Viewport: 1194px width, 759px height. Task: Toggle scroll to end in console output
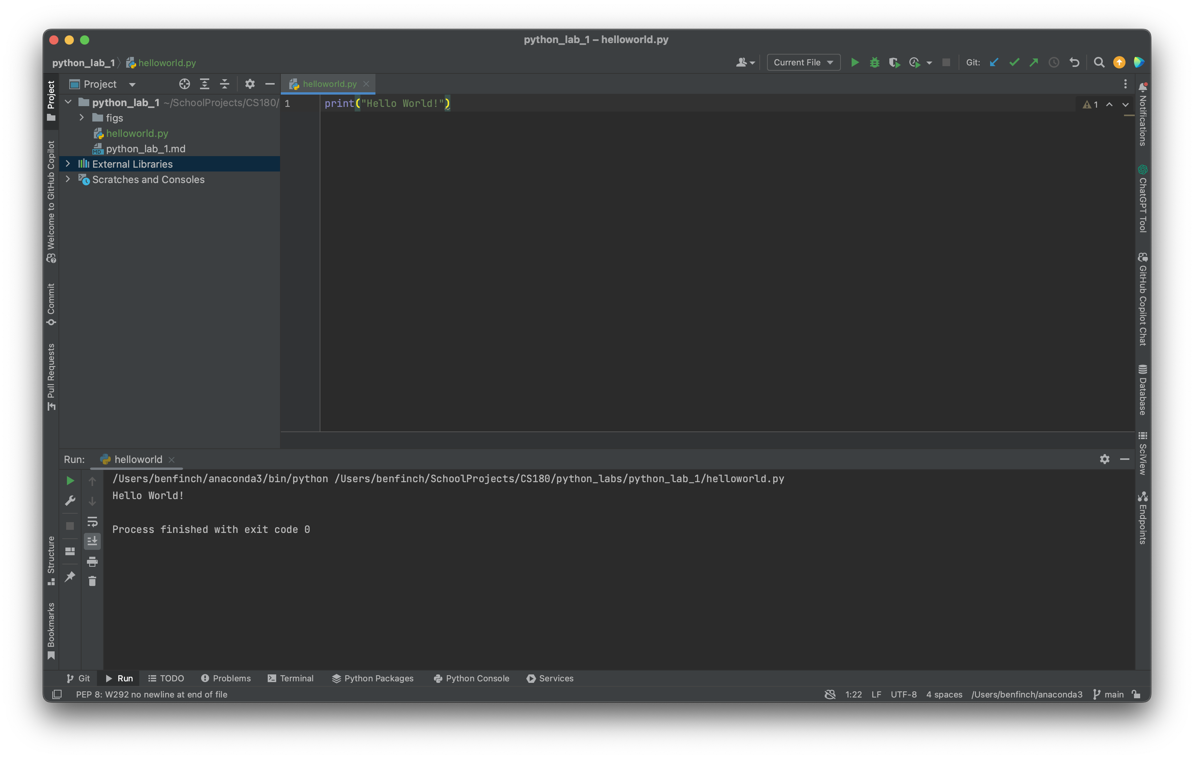92,541
